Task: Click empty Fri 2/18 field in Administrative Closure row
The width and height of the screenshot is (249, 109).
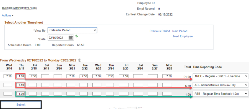Action: pos(33,85)
